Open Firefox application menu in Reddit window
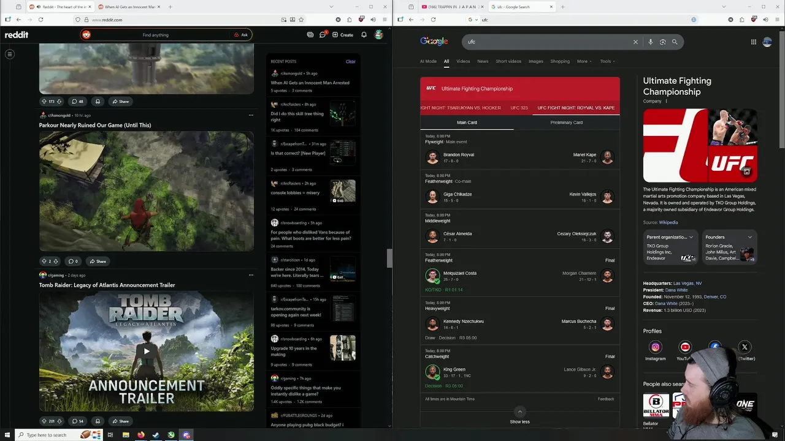This screenshot has width=785, height=441. (385, 20)
